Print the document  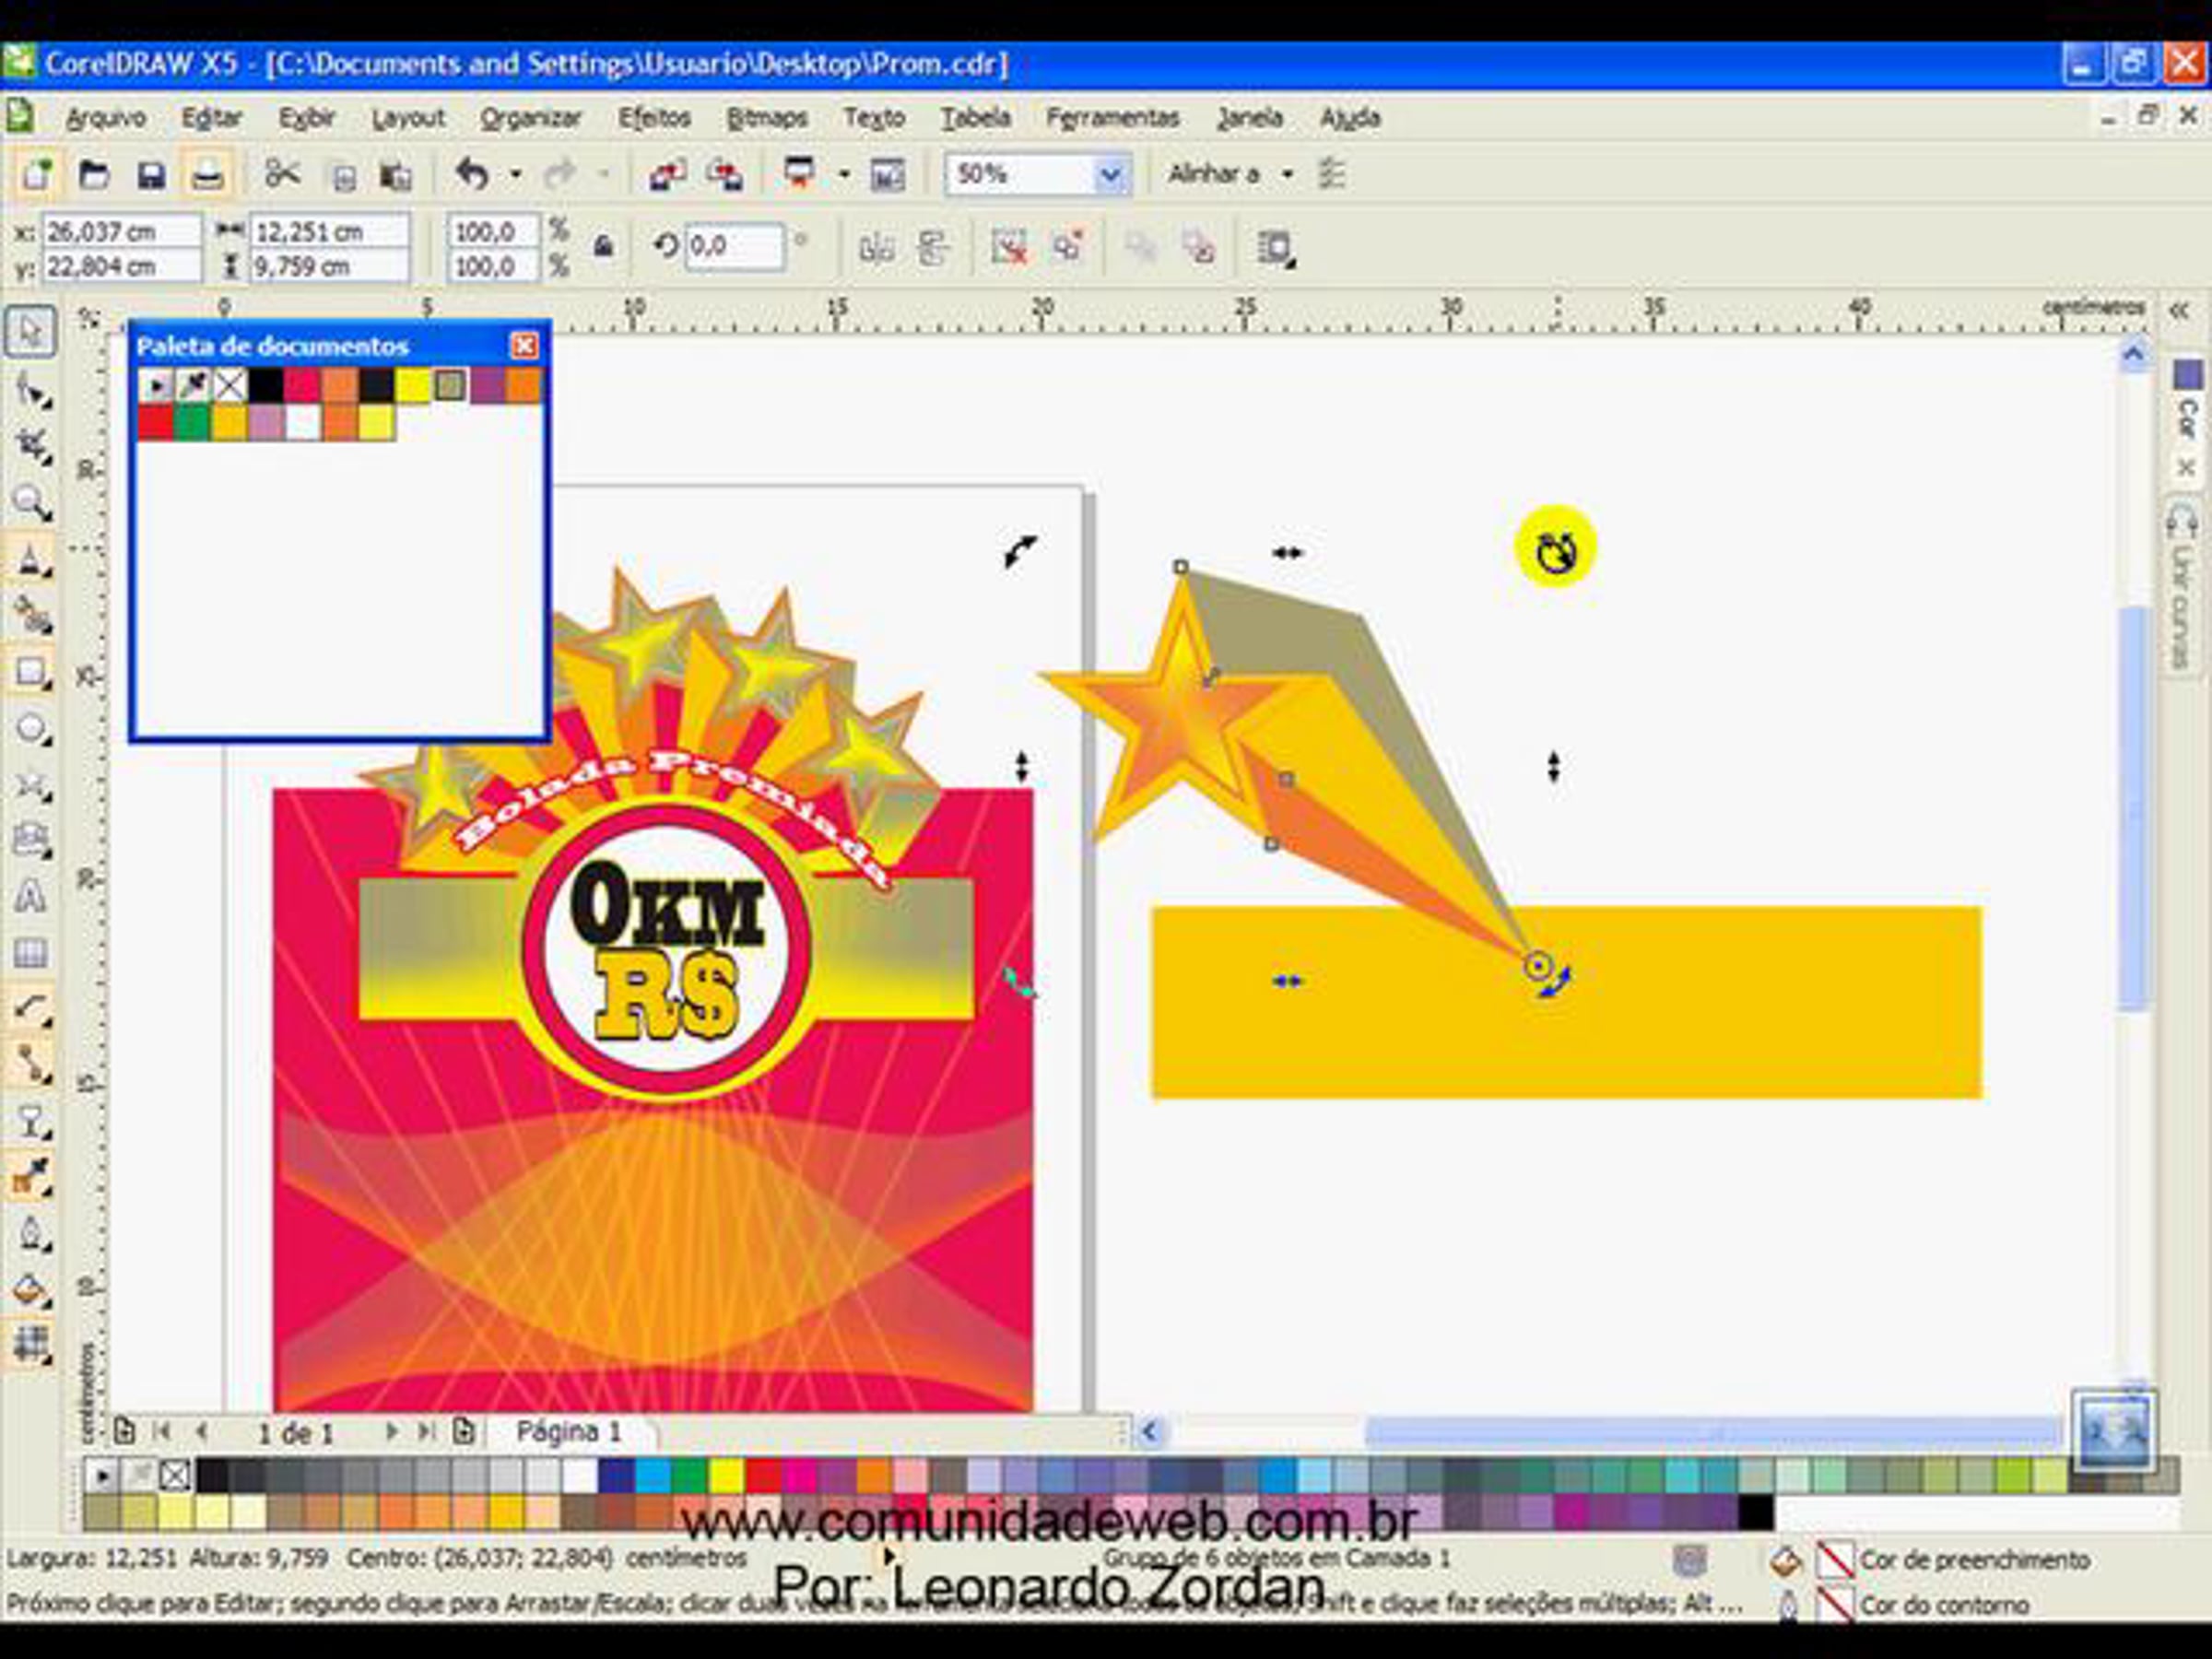click(x=207, y=175)
